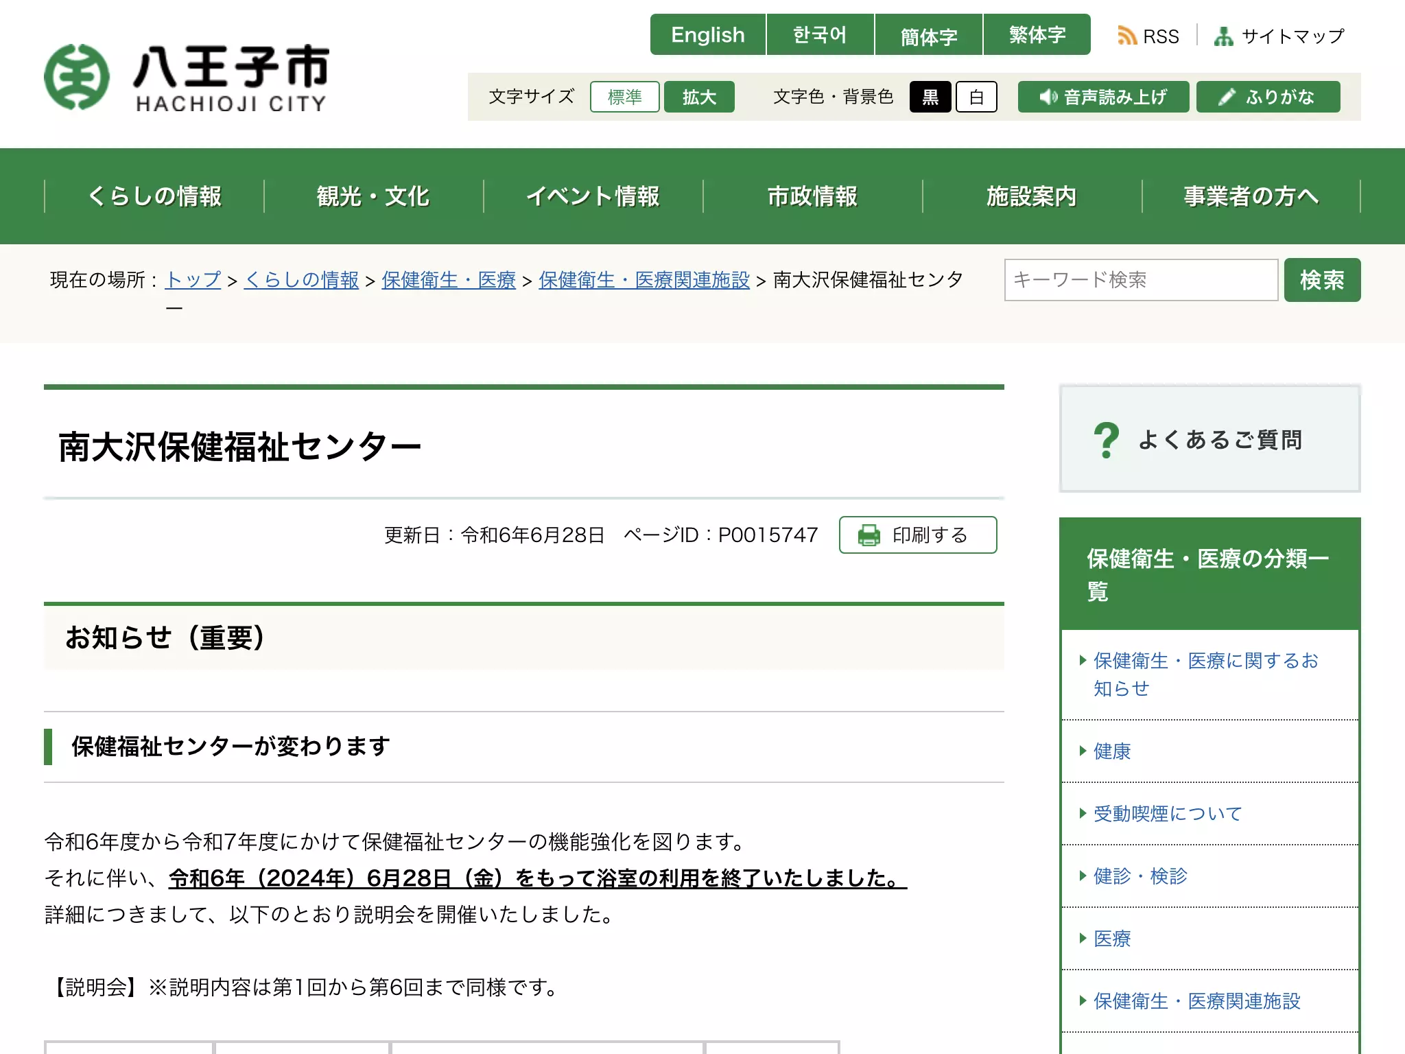Open the よくあるご質問 FAQ banner
This screenshot has width=1405, height=1054.
tap(1210, 439)
